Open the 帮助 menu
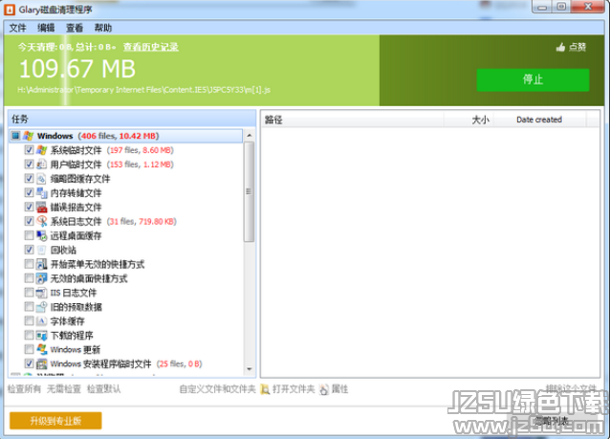 [102, 28]
